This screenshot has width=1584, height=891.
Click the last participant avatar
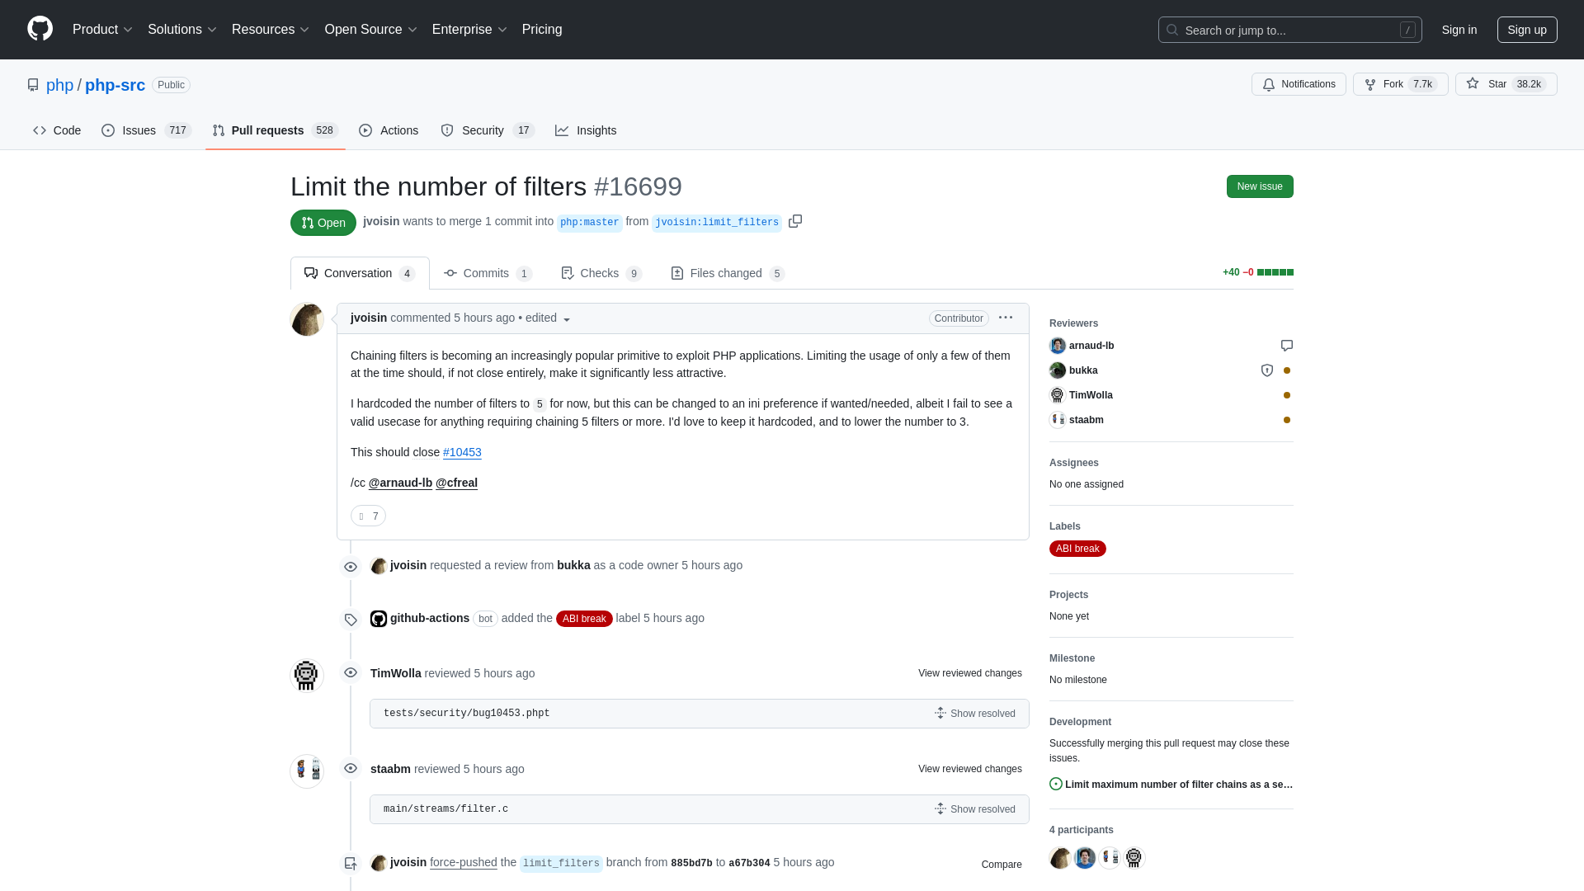(x=1134, y=858)
